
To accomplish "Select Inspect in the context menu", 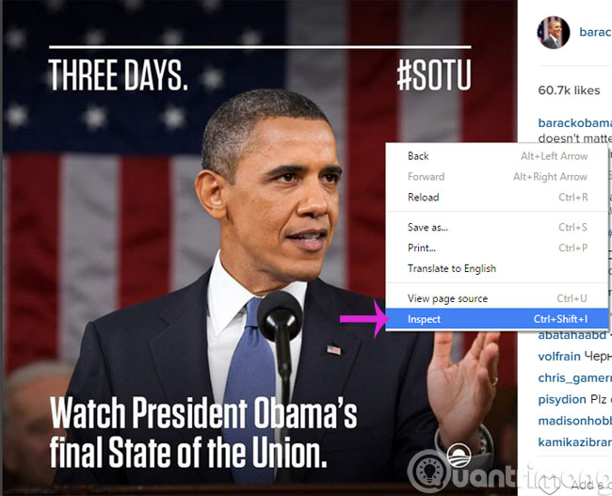I will pos(497,319).
